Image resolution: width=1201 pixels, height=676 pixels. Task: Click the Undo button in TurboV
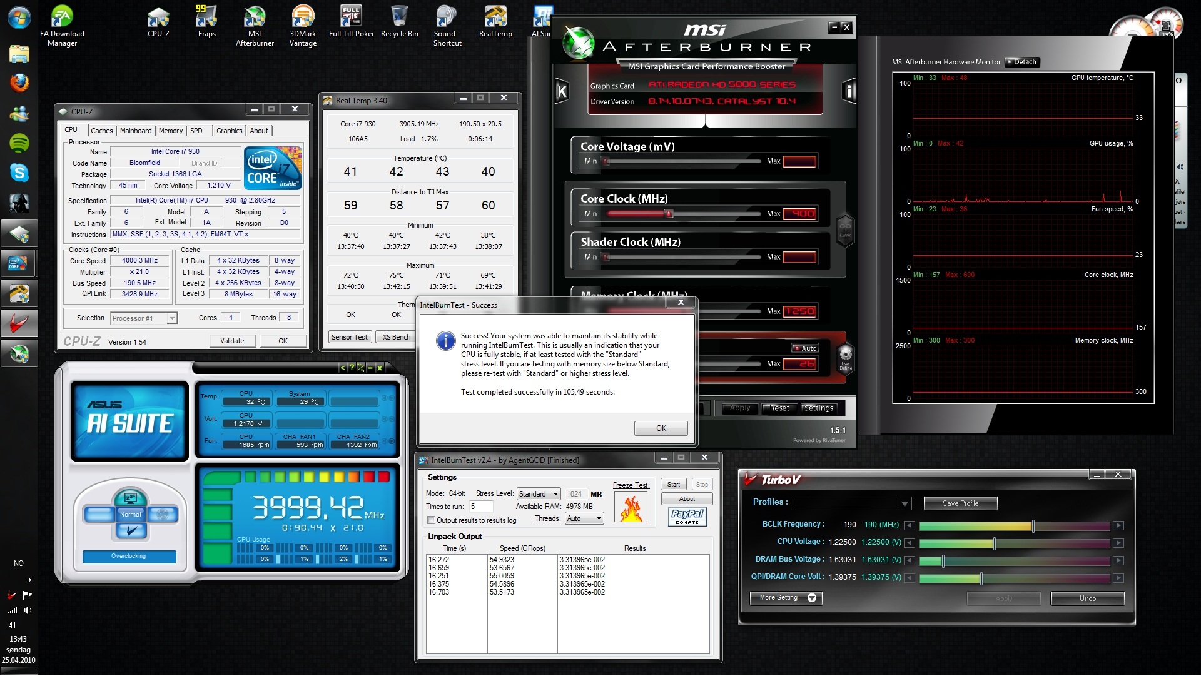point(1087,598)
